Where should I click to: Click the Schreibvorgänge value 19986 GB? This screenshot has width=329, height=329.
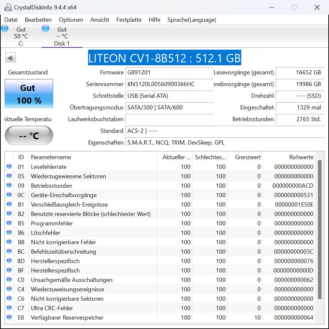(x=300, y=84)
